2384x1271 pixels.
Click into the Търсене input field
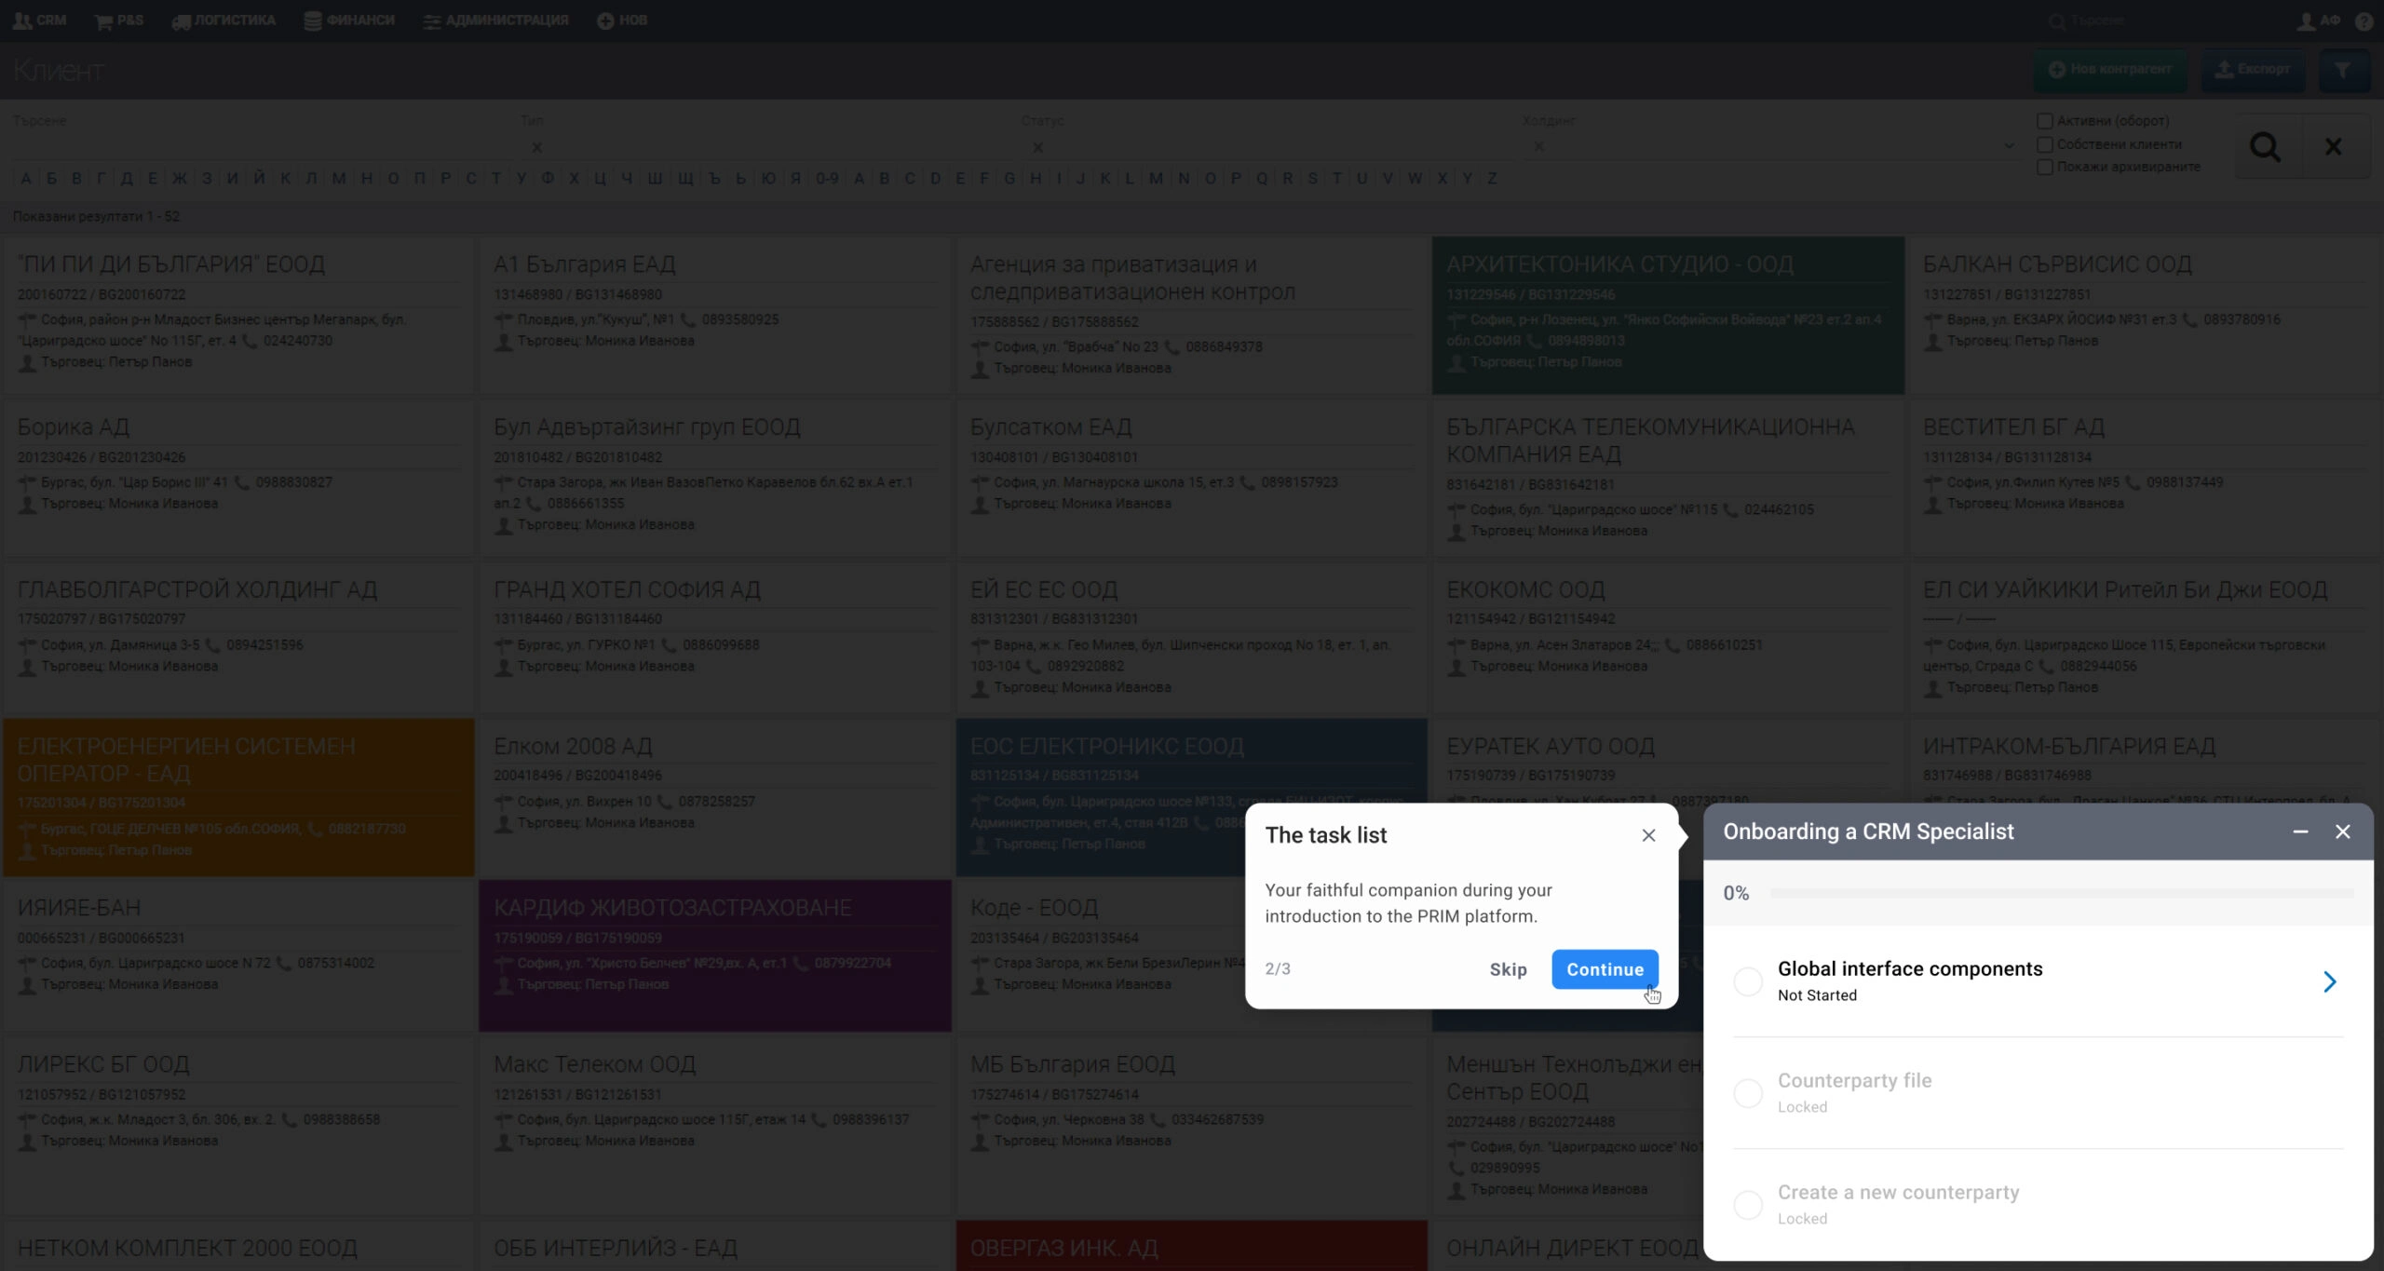point(261,146)
